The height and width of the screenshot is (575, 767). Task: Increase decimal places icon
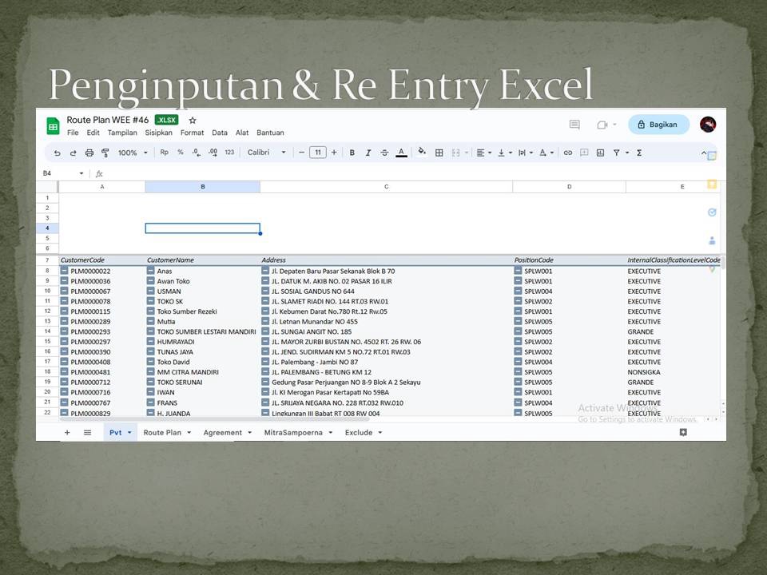pyautogui.click(x=213, y=153)
